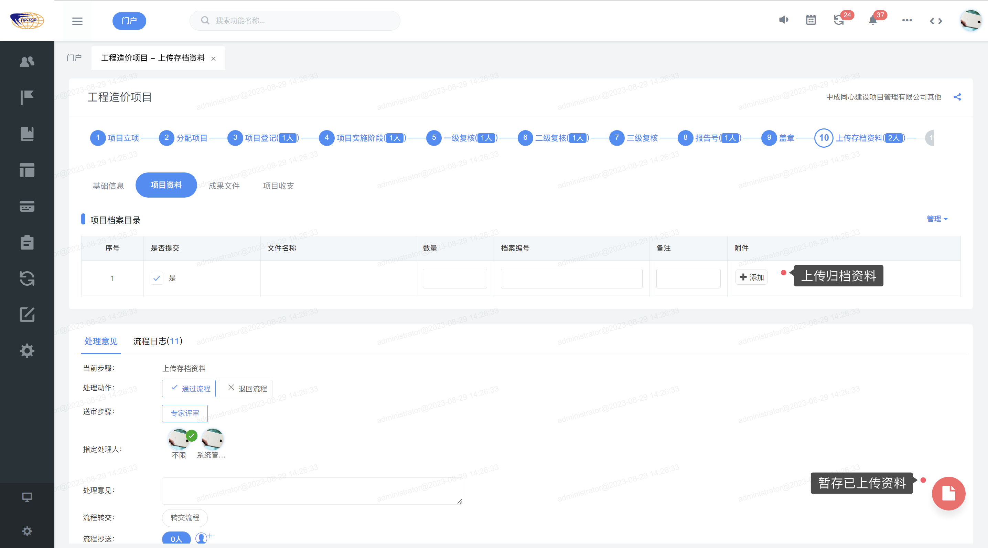Image resolution: width=988 pixels, height=548 pixels.
Task: Open notifications bell with 37 badge
Action: (x=873, y=20)
